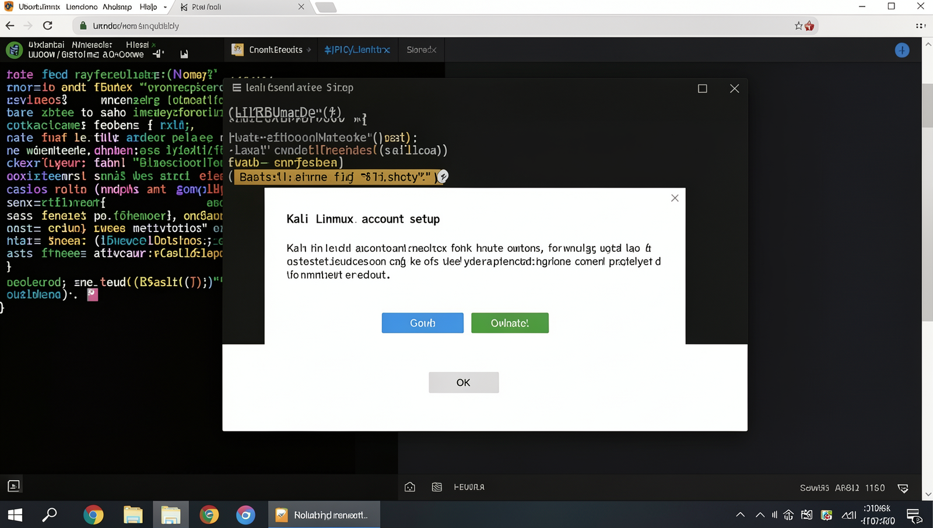This screenshot has width=933, height=528.
Task: Expand the chevron on the Cnonlt Ereoıits tab
Action: click(309, 50)
